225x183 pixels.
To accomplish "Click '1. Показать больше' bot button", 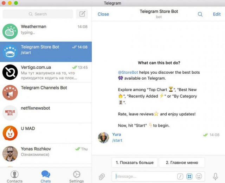I will tap(135, 163).
